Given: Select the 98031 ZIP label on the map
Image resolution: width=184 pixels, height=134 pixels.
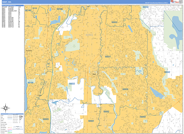Looking at the screenshot, I should [x=108, y=57].
